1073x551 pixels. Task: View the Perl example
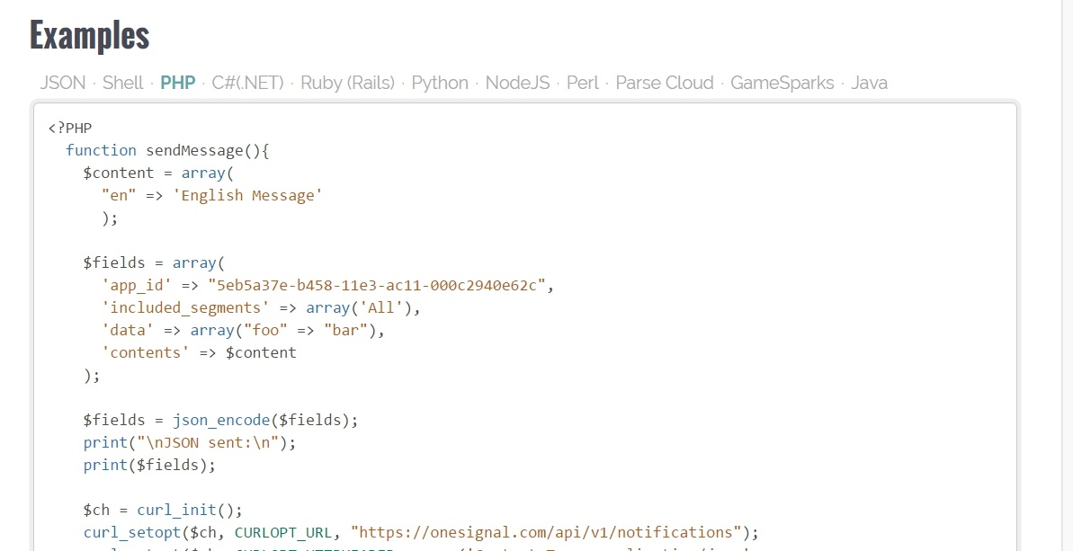[x=583, y=83]
